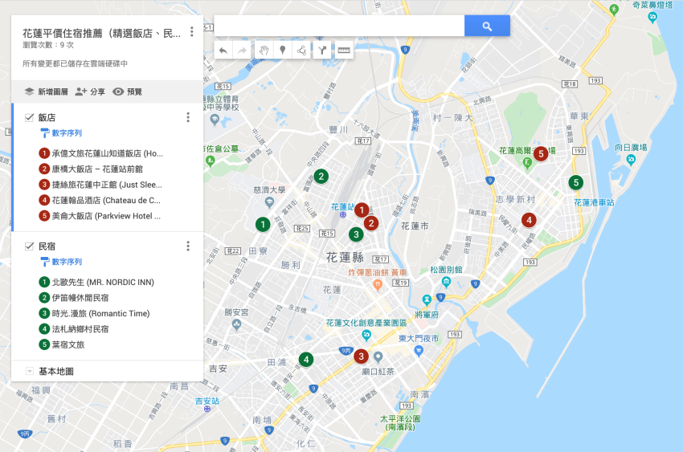The width and height of the screenshot is (683, 452).
Task: Open the map title options menu
Action: [192, 32]
